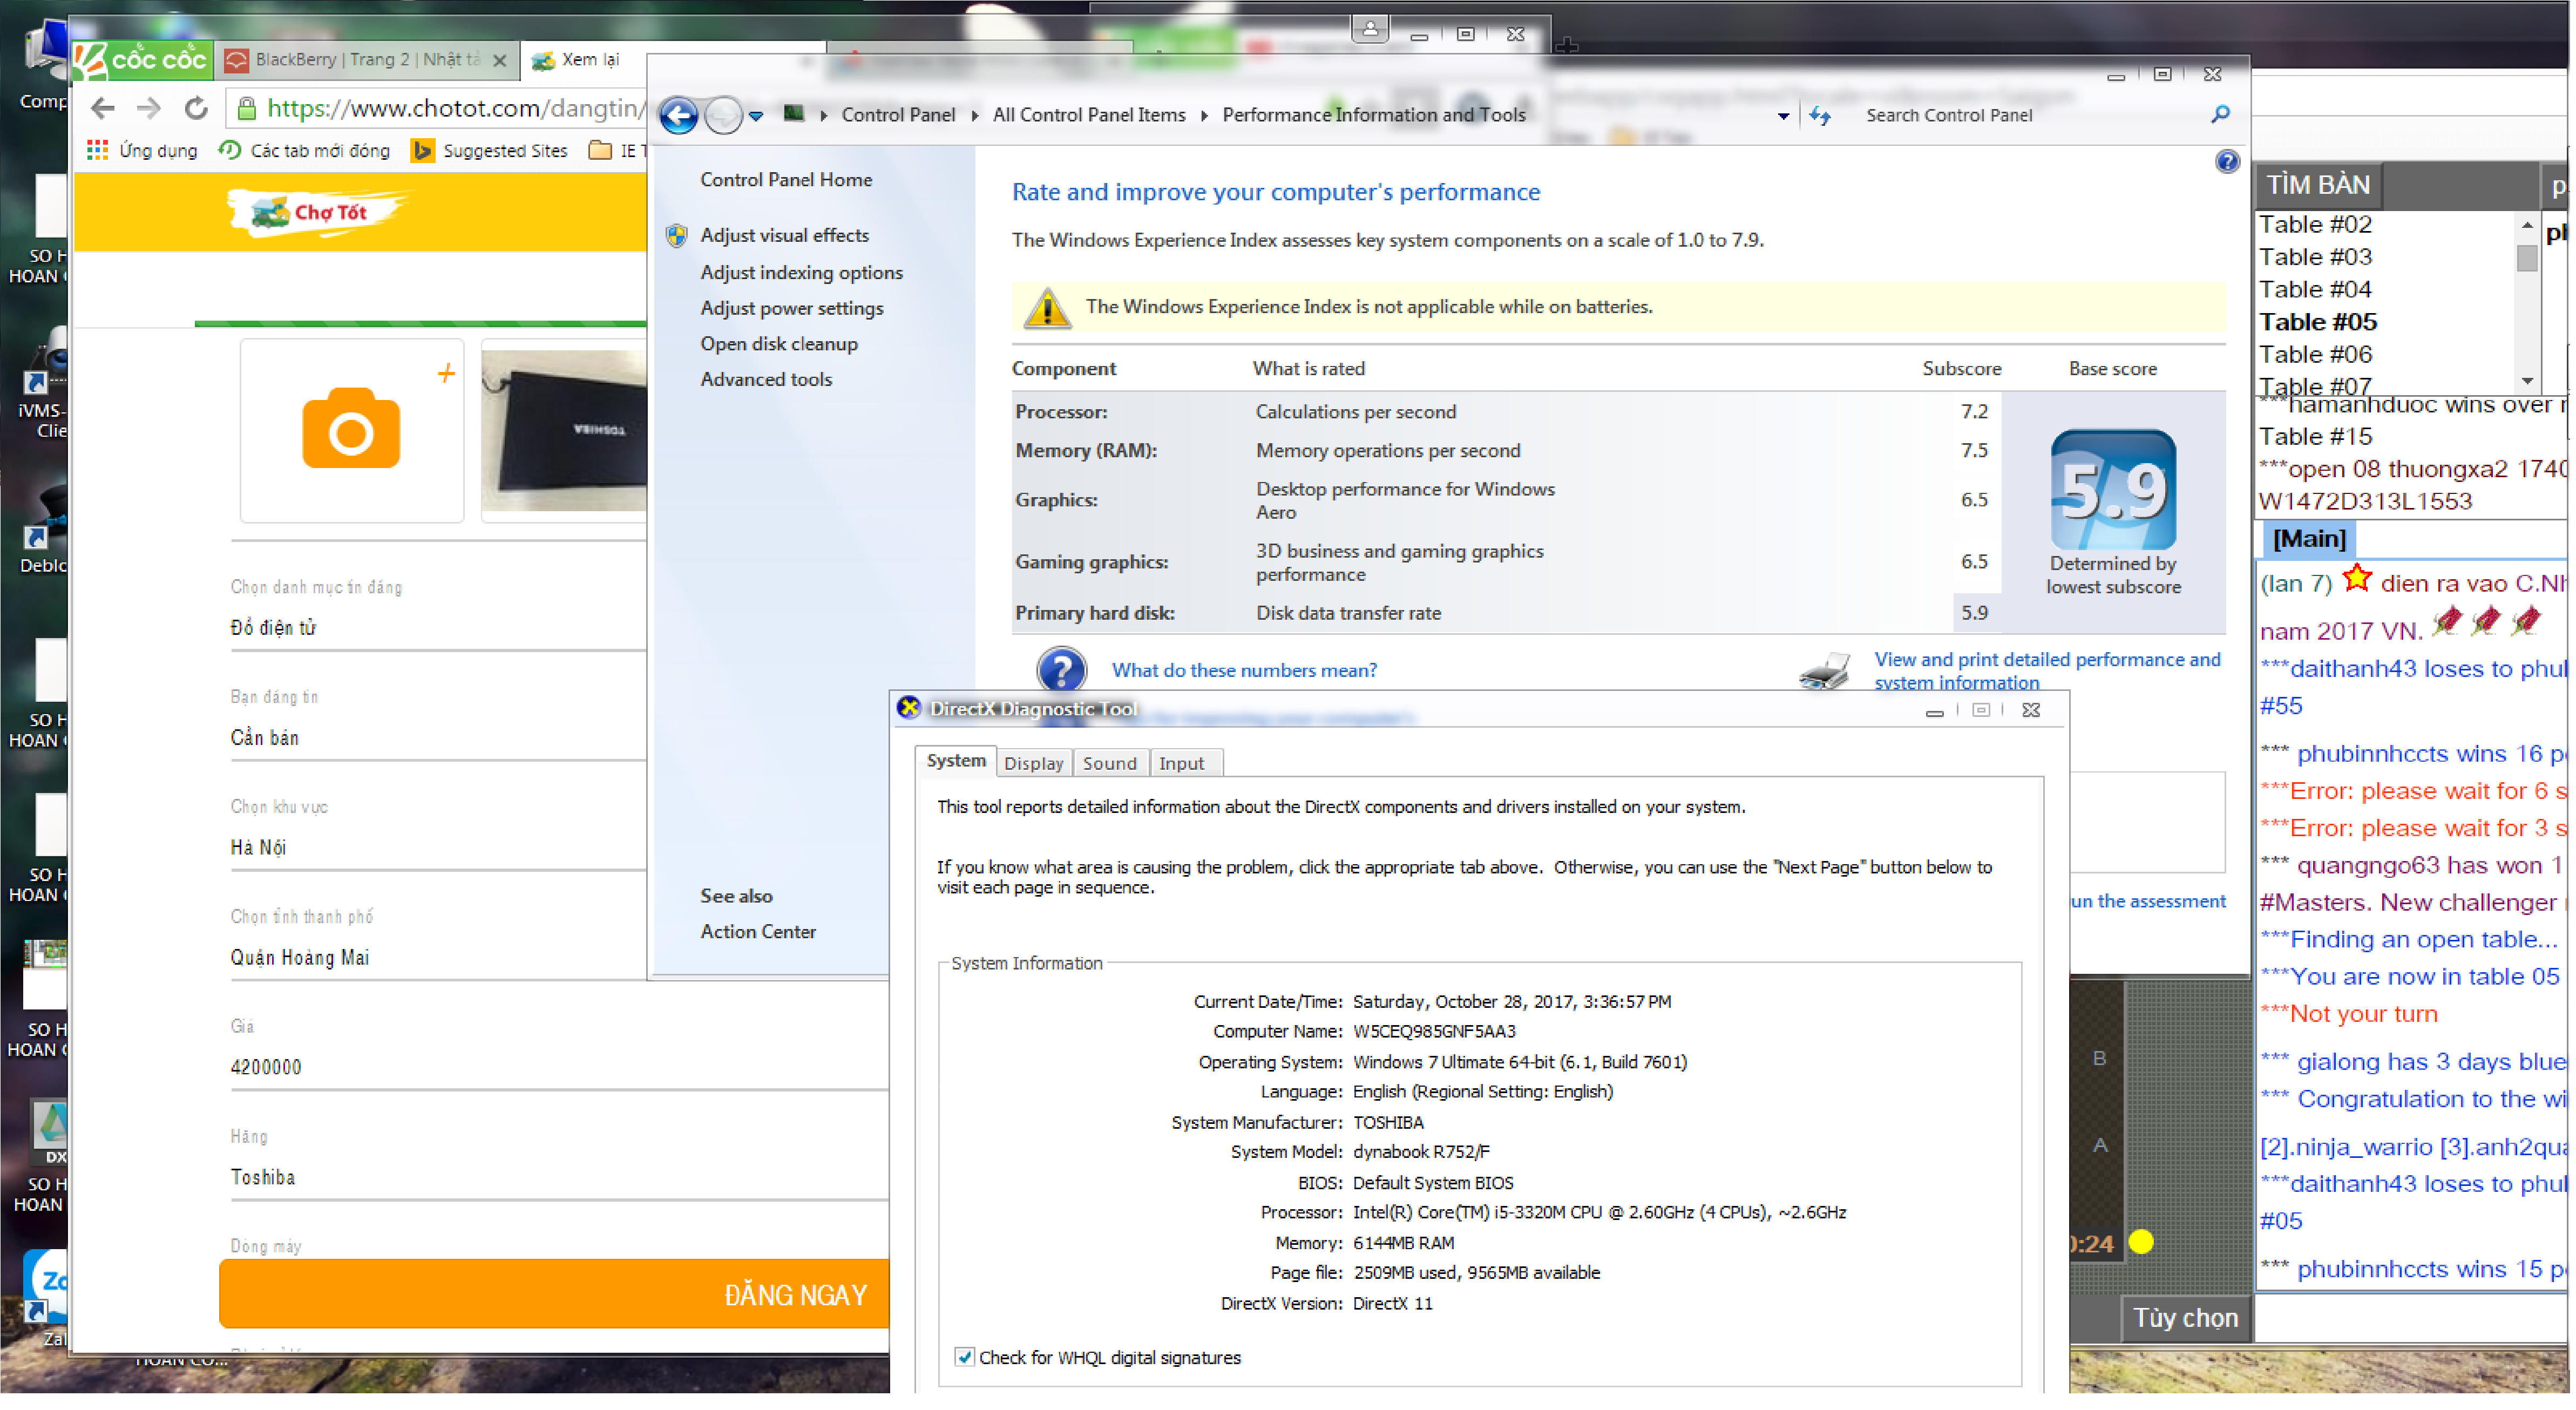Image resolution: width=2576 pixels, height=1410 pixels.
Task: Click browser back arrow in Cốc Cốc
Action: 103,108
